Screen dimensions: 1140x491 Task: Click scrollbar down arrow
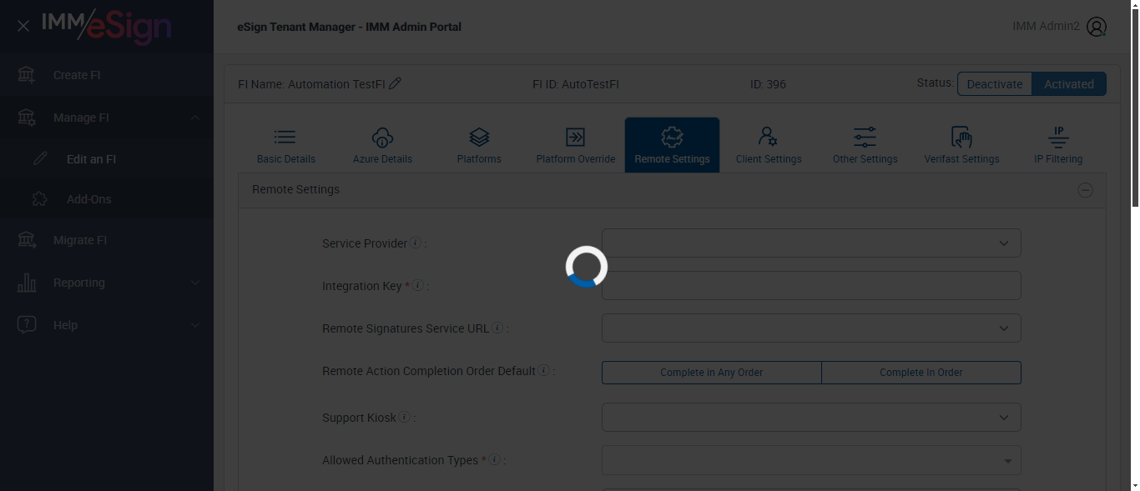coord(1134,485)
